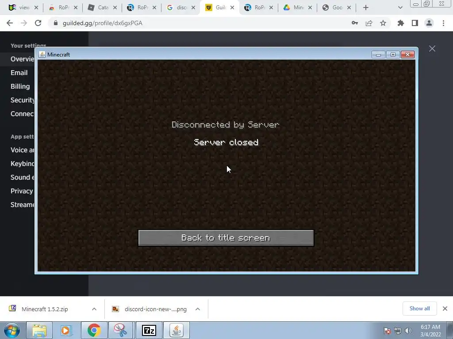
Task: Open the Security settings section
Action: click(22, 100)
